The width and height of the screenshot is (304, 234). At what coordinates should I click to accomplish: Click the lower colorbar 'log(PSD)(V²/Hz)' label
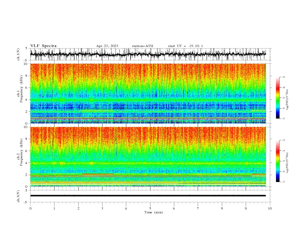coord(287,162)
